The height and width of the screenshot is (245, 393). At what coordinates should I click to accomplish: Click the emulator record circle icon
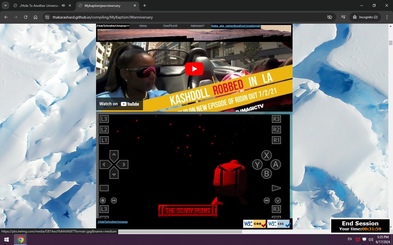[103, 201]
